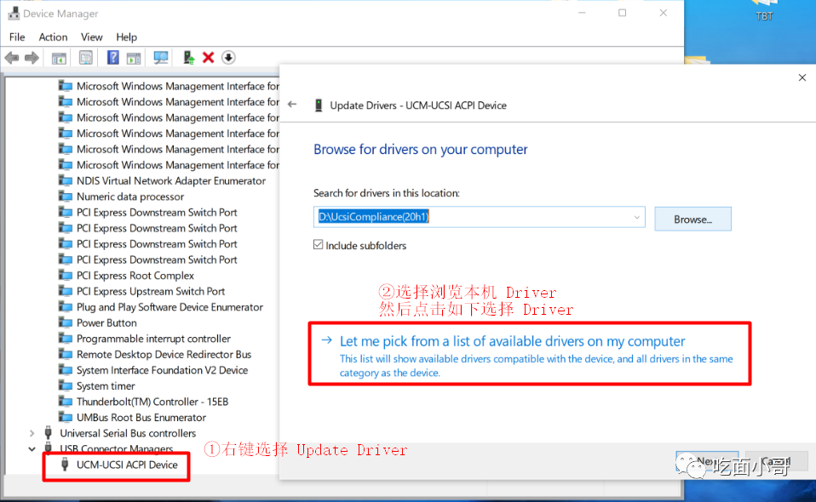Select USB Connector Managers tree item
This screenshot has height=502, width=816.
(116, 448)
